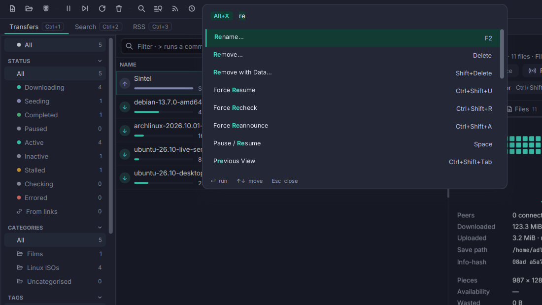Click the refresh/recheck toolbar icon

click(102, 9)
